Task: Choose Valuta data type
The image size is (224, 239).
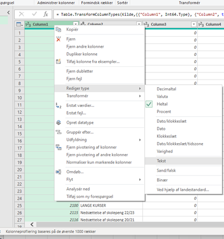Action: (183, 96)
